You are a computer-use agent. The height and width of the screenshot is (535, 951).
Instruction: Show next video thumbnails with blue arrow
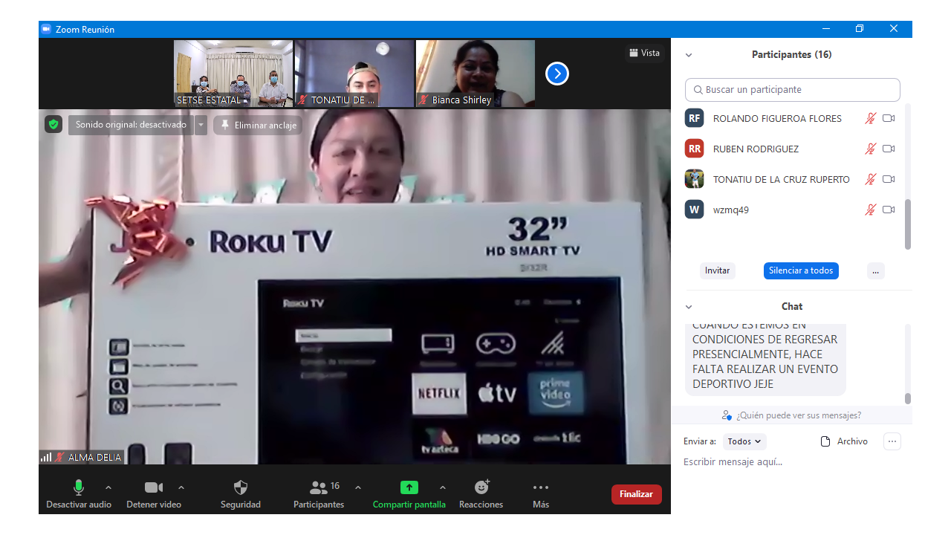557,74
